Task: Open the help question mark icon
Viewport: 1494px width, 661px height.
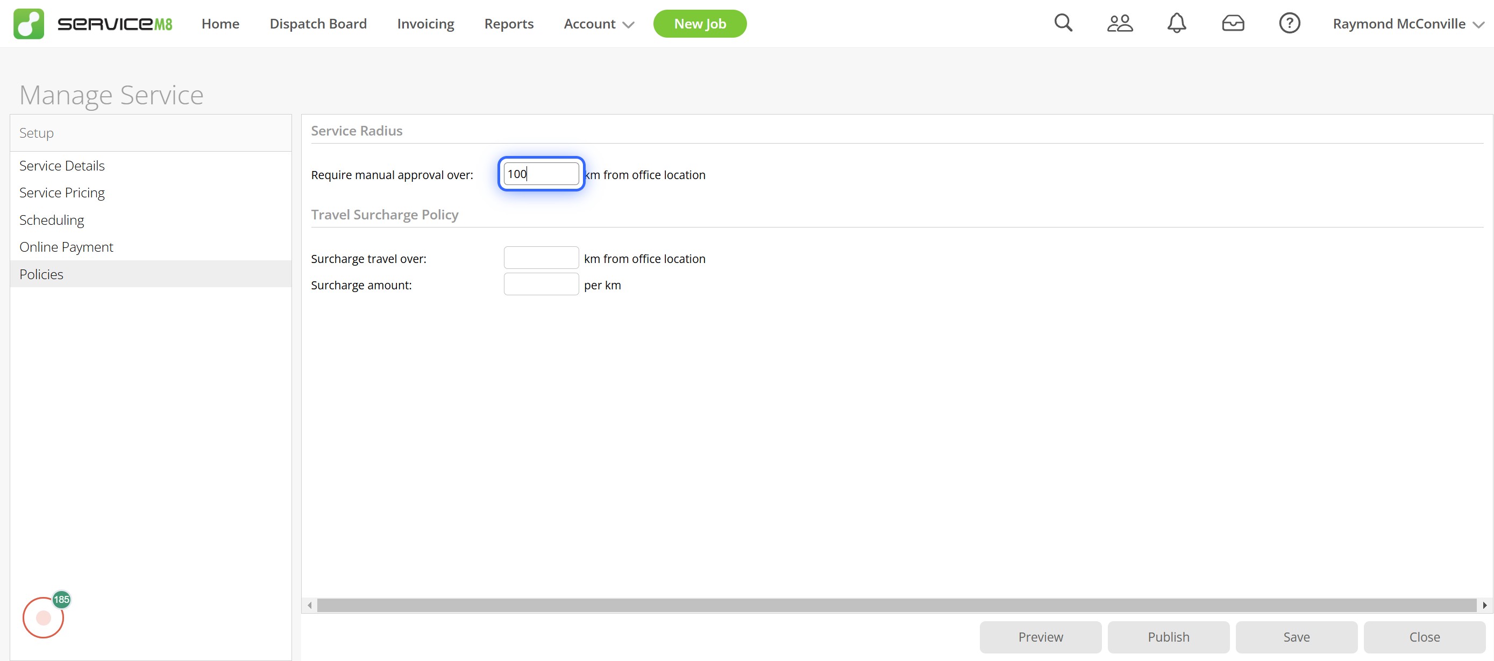Action: click(x=1289, y=23)
